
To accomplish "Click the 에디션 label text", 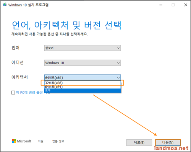I will coord(18,62).
